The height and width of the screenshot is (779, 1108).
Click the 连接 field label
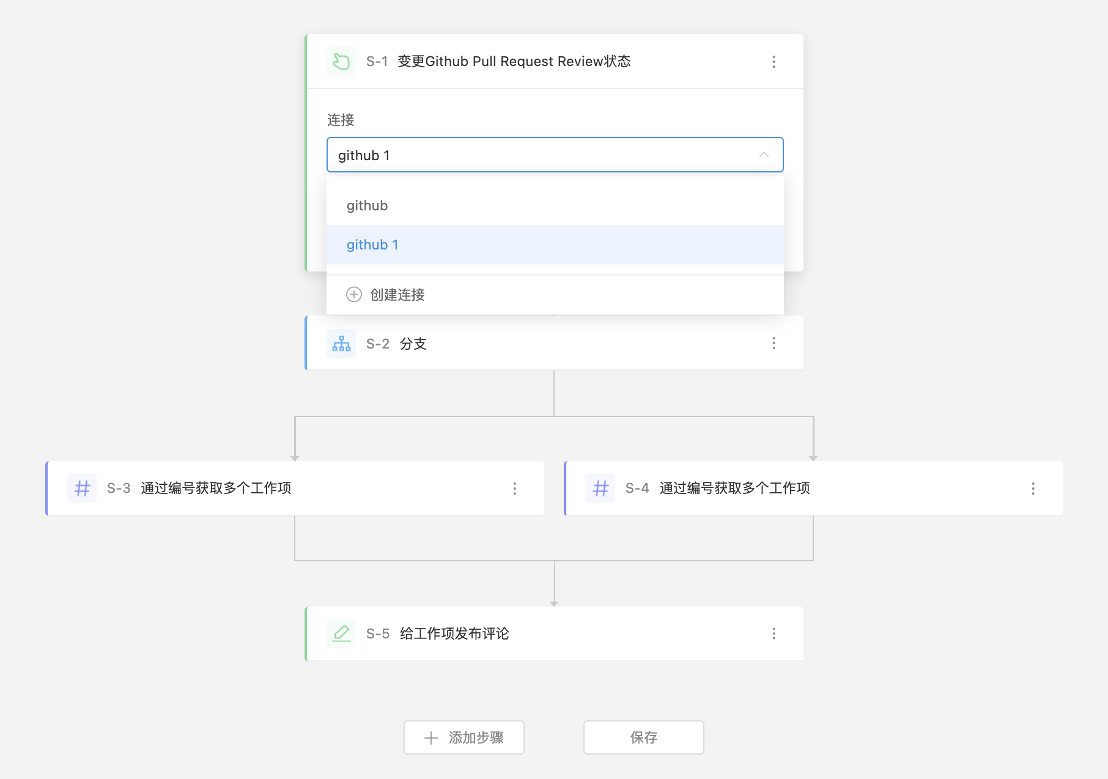pyautogui.click(x=341, y=120)
